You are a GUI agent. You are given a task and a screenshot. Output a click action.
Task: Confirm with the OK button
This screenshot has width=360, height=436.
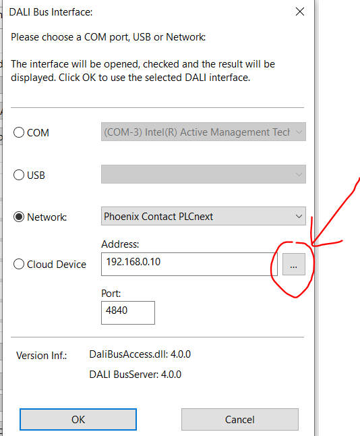[78, 419]
